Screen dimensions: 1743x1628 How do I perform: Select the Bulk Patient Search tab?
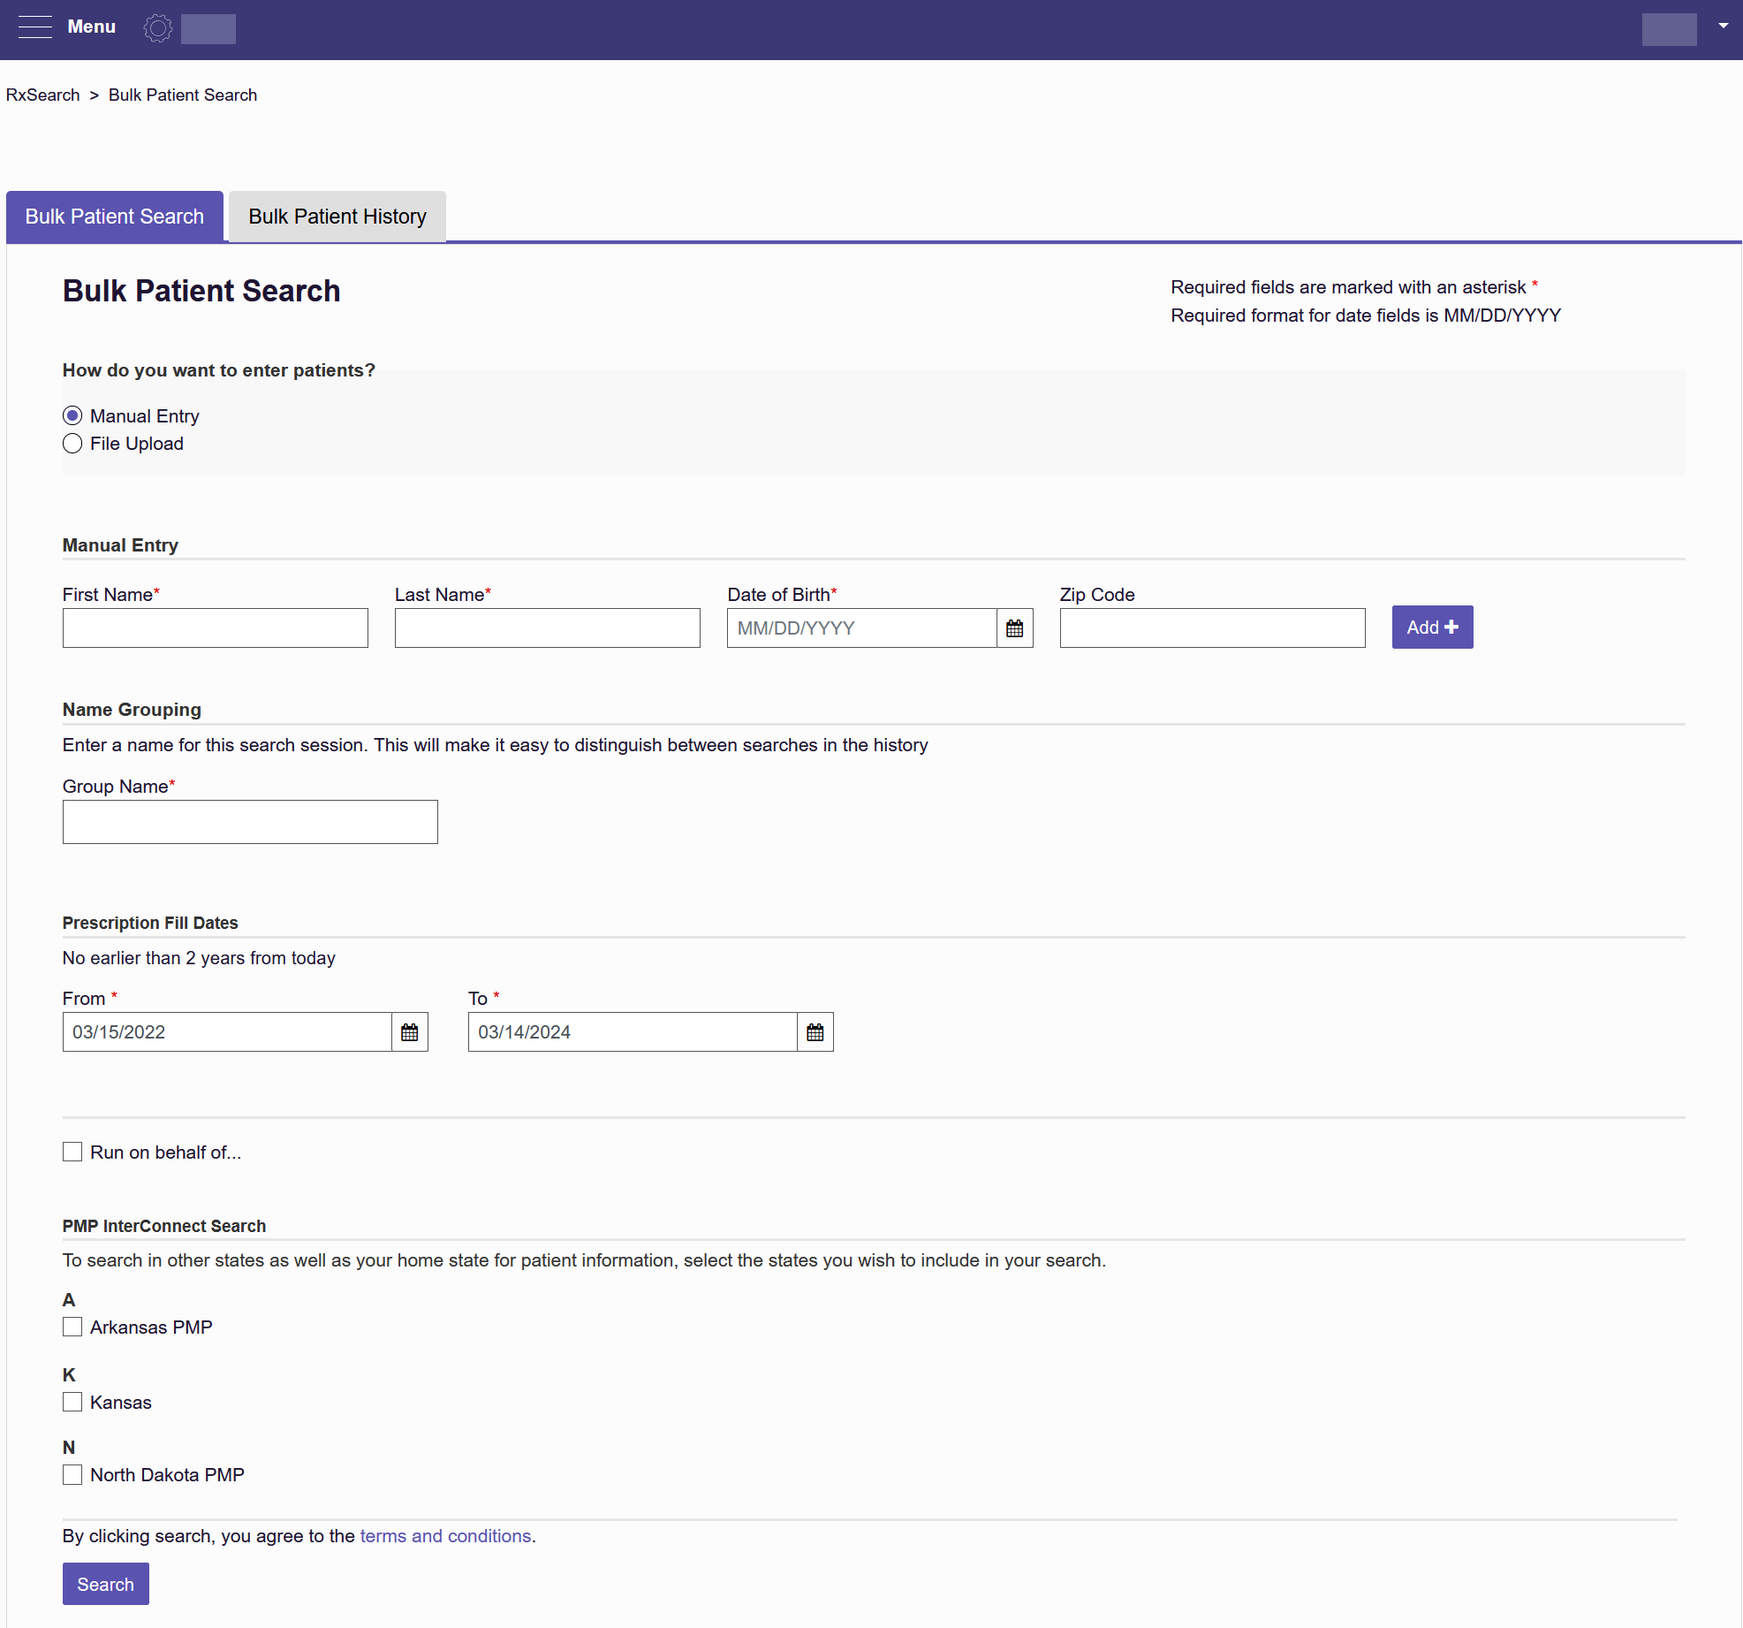pyautogui.click(x=114, y=216)
